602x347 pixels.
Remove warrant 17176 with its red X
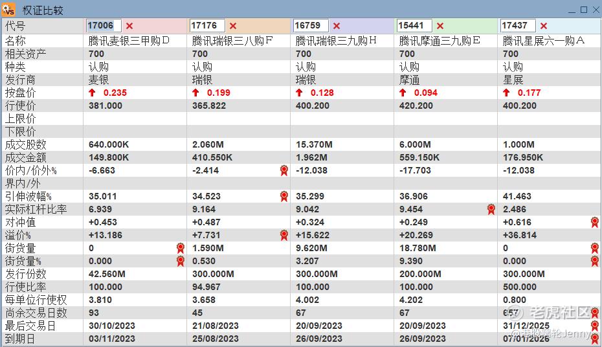(233, 26)
